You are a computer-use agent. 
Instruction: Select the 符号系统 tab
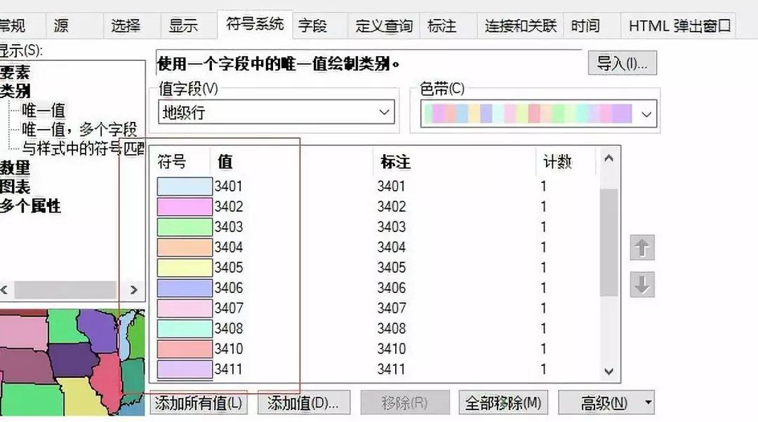(255, 24)
